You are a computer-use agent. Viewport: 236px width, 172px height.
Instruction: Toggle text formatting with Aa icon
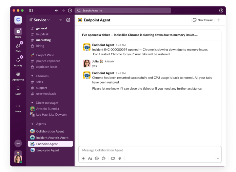point(90,158)
